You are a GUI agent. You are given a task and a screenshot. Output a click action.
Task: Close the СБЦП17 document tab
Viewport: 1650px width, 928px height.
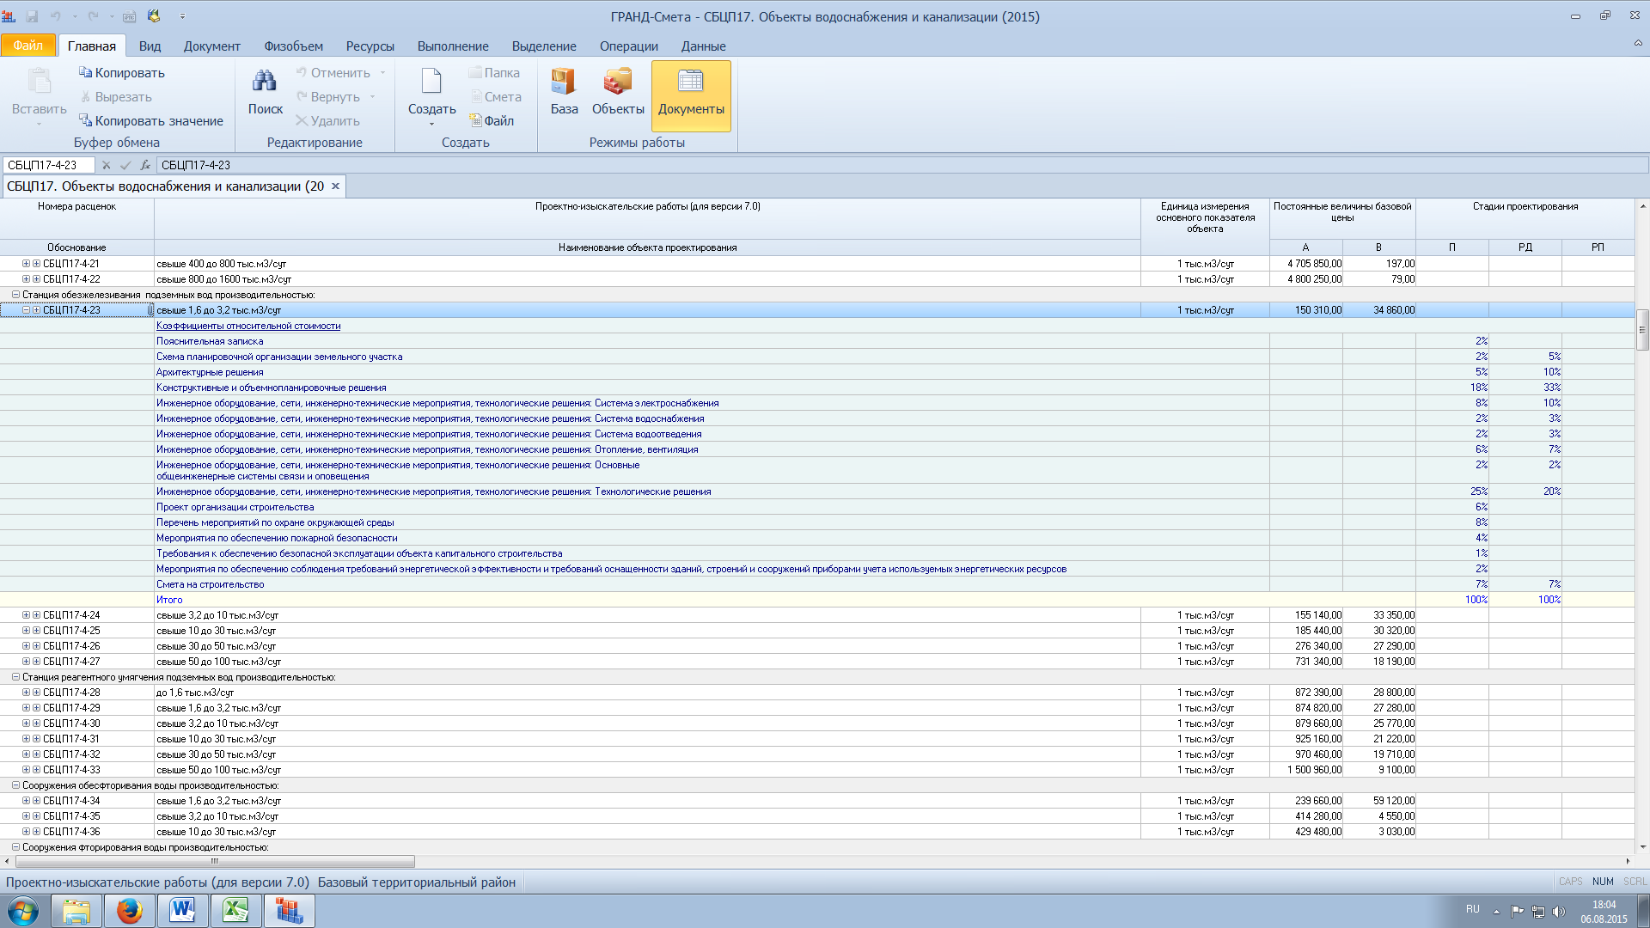pyautogui.click(x=336, y=186)
